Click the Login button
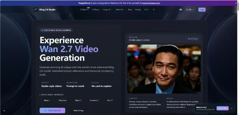239x115 pixels. pyautogui.click(x=202, y=10)
